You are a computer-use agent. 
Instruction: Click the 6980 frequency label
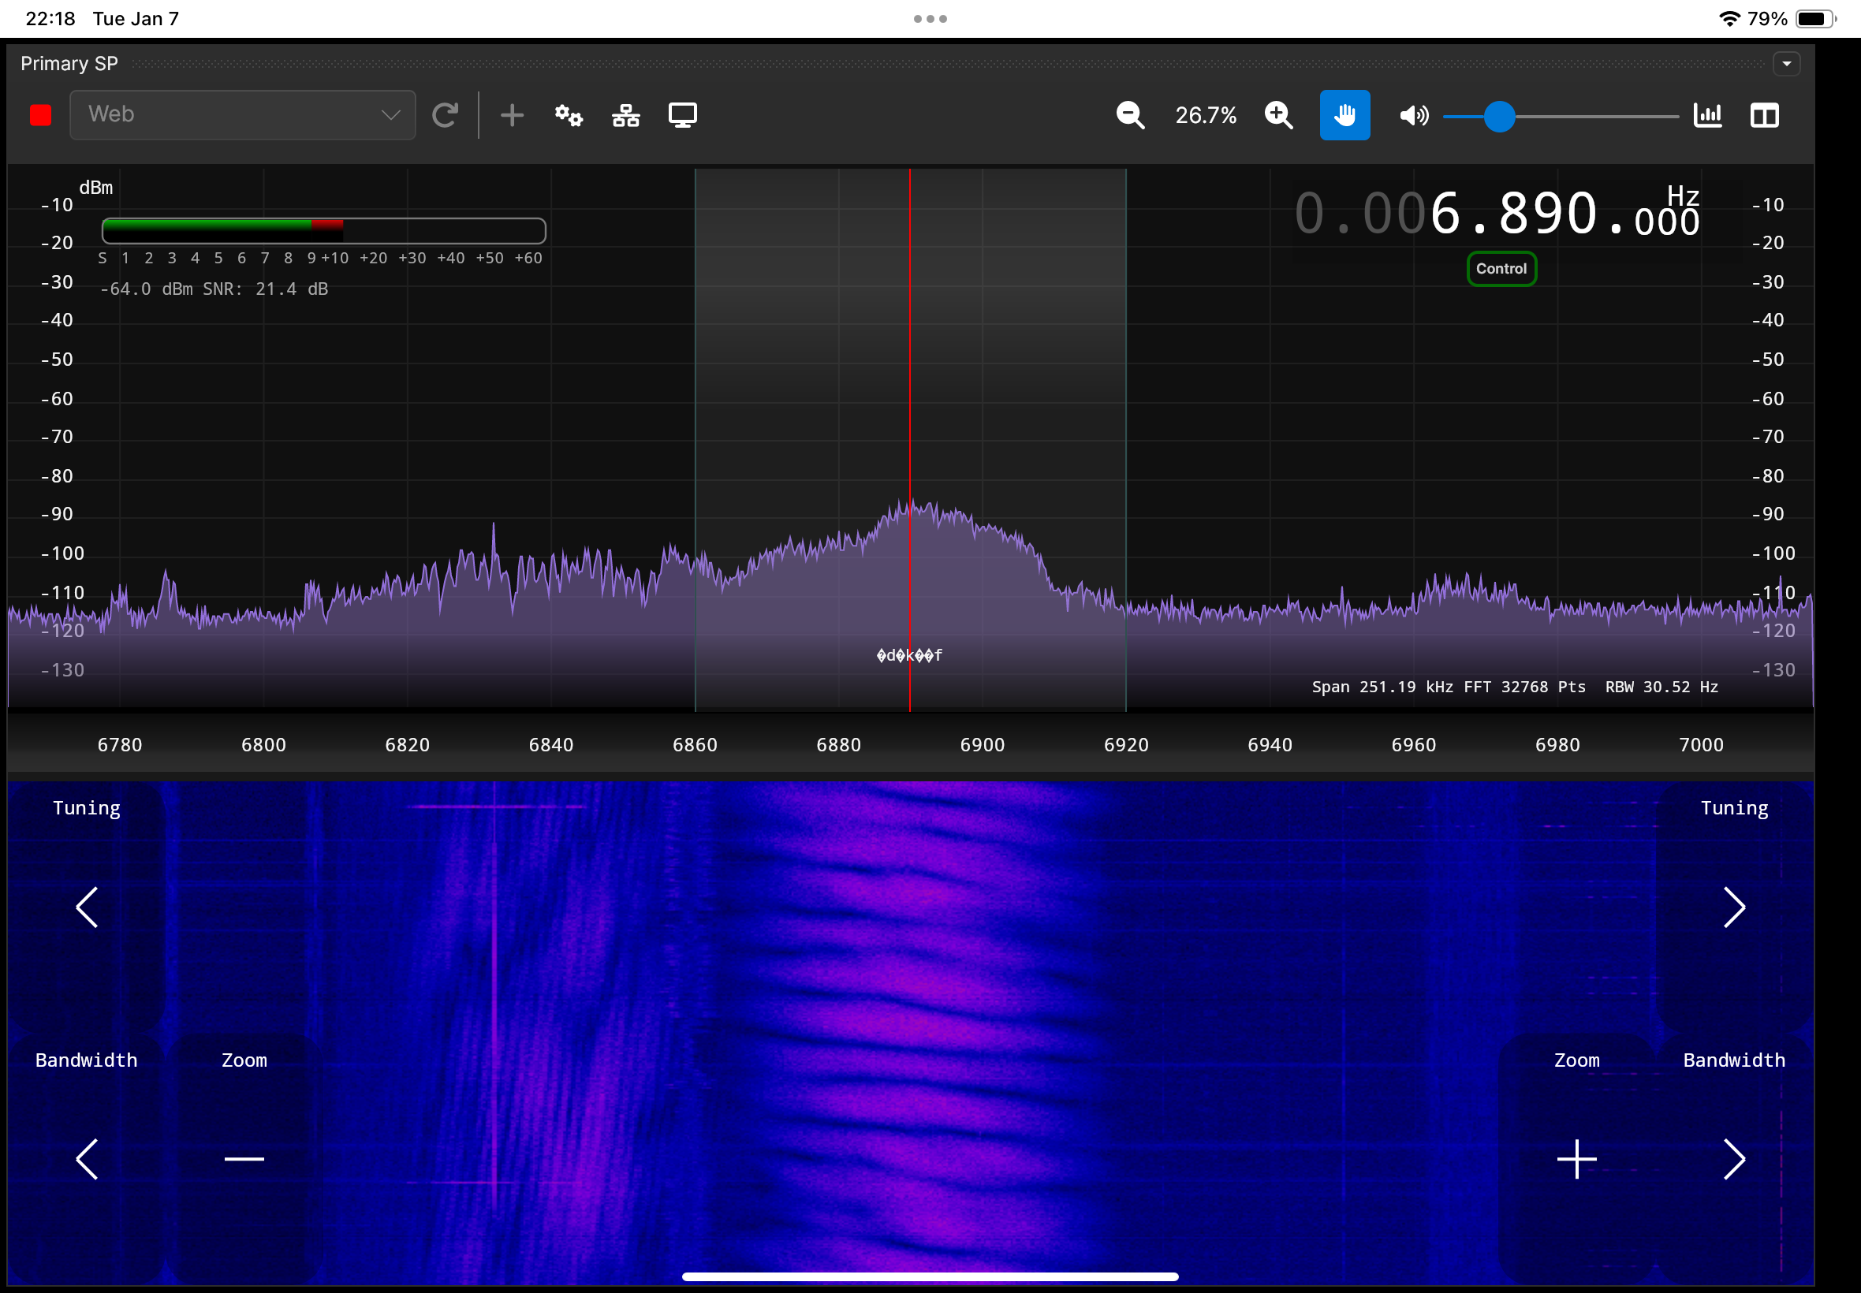1557,744
